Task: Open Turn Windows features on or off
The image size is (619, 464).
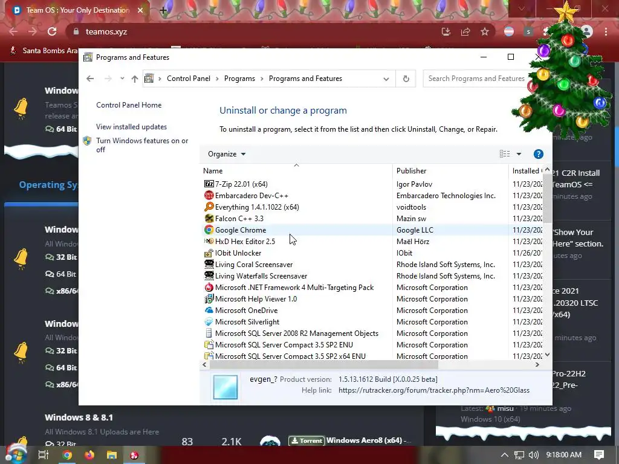Action: point(142,145)
